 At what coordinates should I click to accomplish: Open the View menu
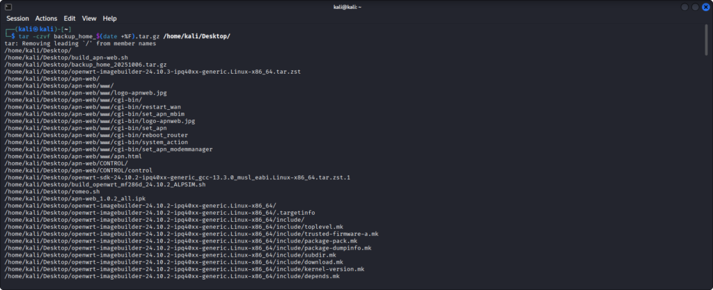(x=89, y=18)
